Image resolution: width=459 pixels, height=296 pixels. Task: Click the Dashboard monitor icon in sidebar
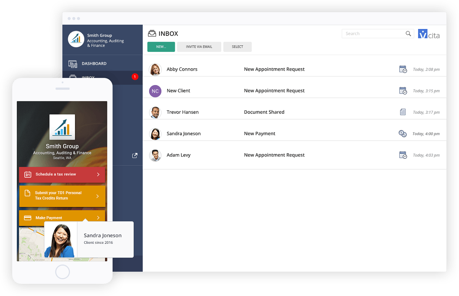point(73,64)
